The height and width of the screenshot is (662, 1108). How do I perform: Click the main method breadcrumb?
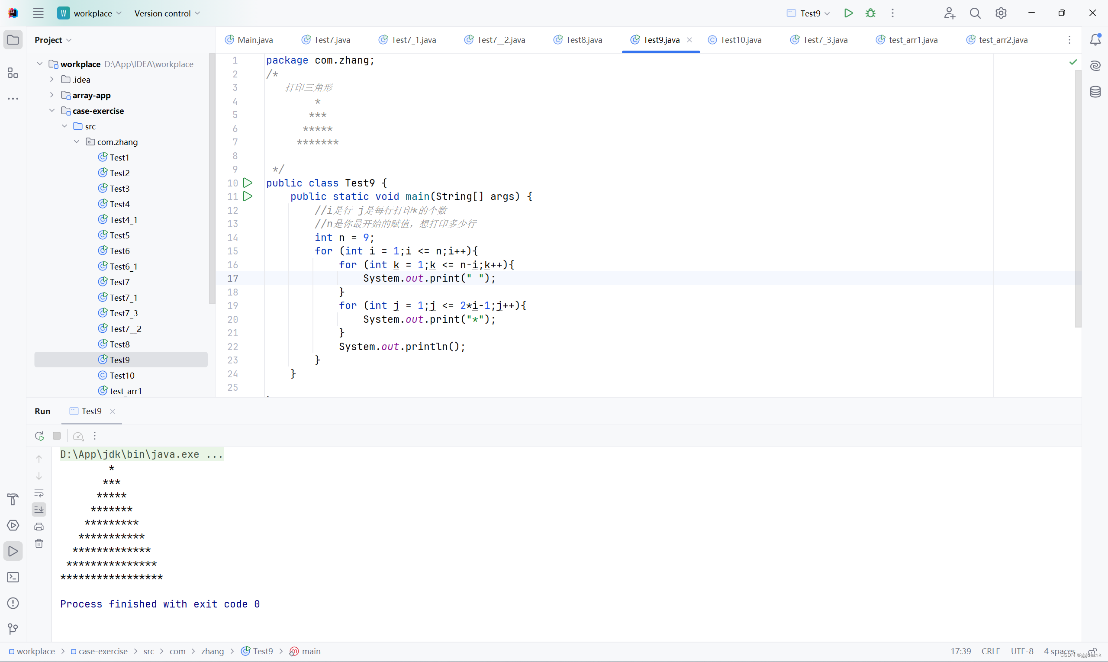(305, 651)
